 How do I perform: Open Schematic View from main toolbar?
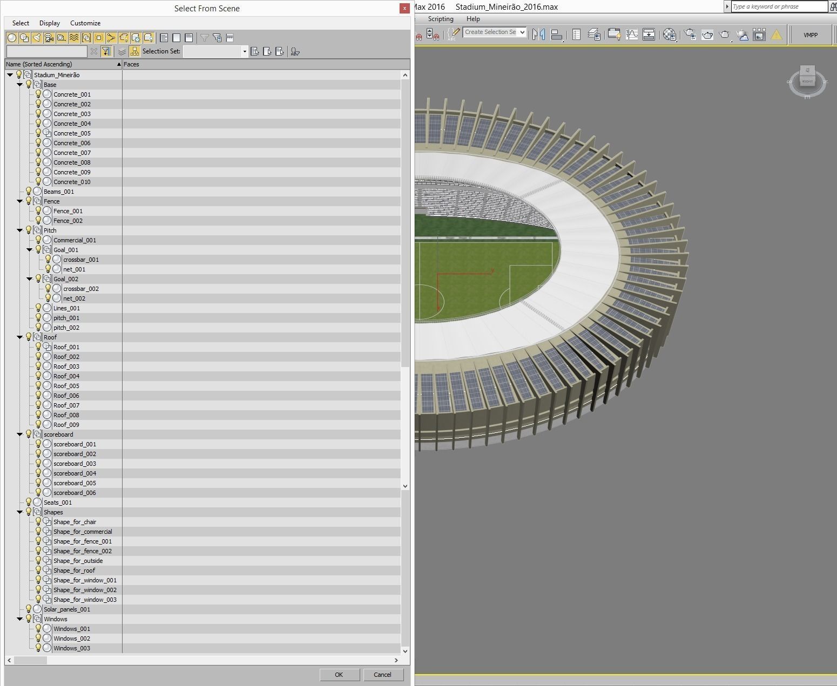tap(649, 35)
